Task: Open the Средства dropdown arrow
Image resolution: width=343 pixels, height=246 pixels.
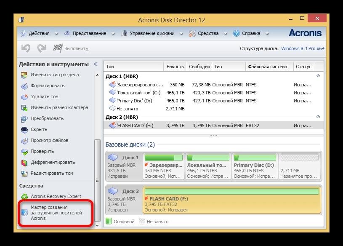Action: pos(226,34)
